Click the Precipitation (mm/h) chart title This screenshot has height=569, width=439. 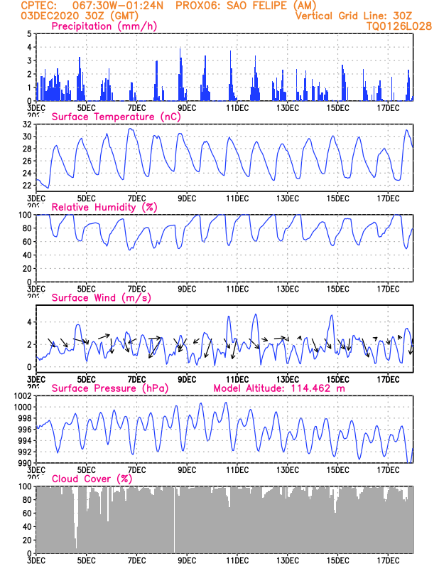104,26
